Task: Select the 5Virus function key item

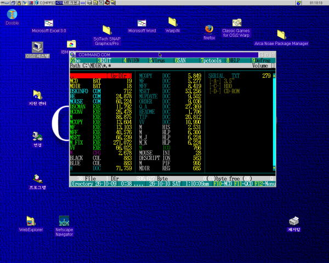Action: coord(157,61)
